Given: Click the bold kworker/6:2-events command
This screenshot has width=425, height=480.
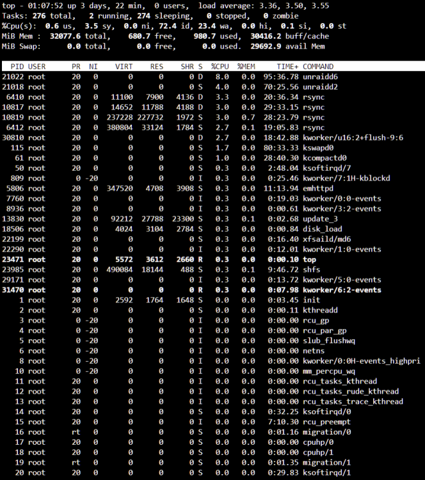Looking at the screenshot, I should tap(342, 290).
